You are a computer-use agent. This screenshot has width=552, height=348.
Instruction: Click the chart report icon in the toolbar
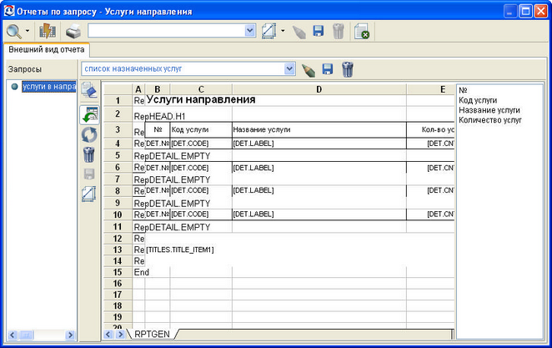coord(48,31)
